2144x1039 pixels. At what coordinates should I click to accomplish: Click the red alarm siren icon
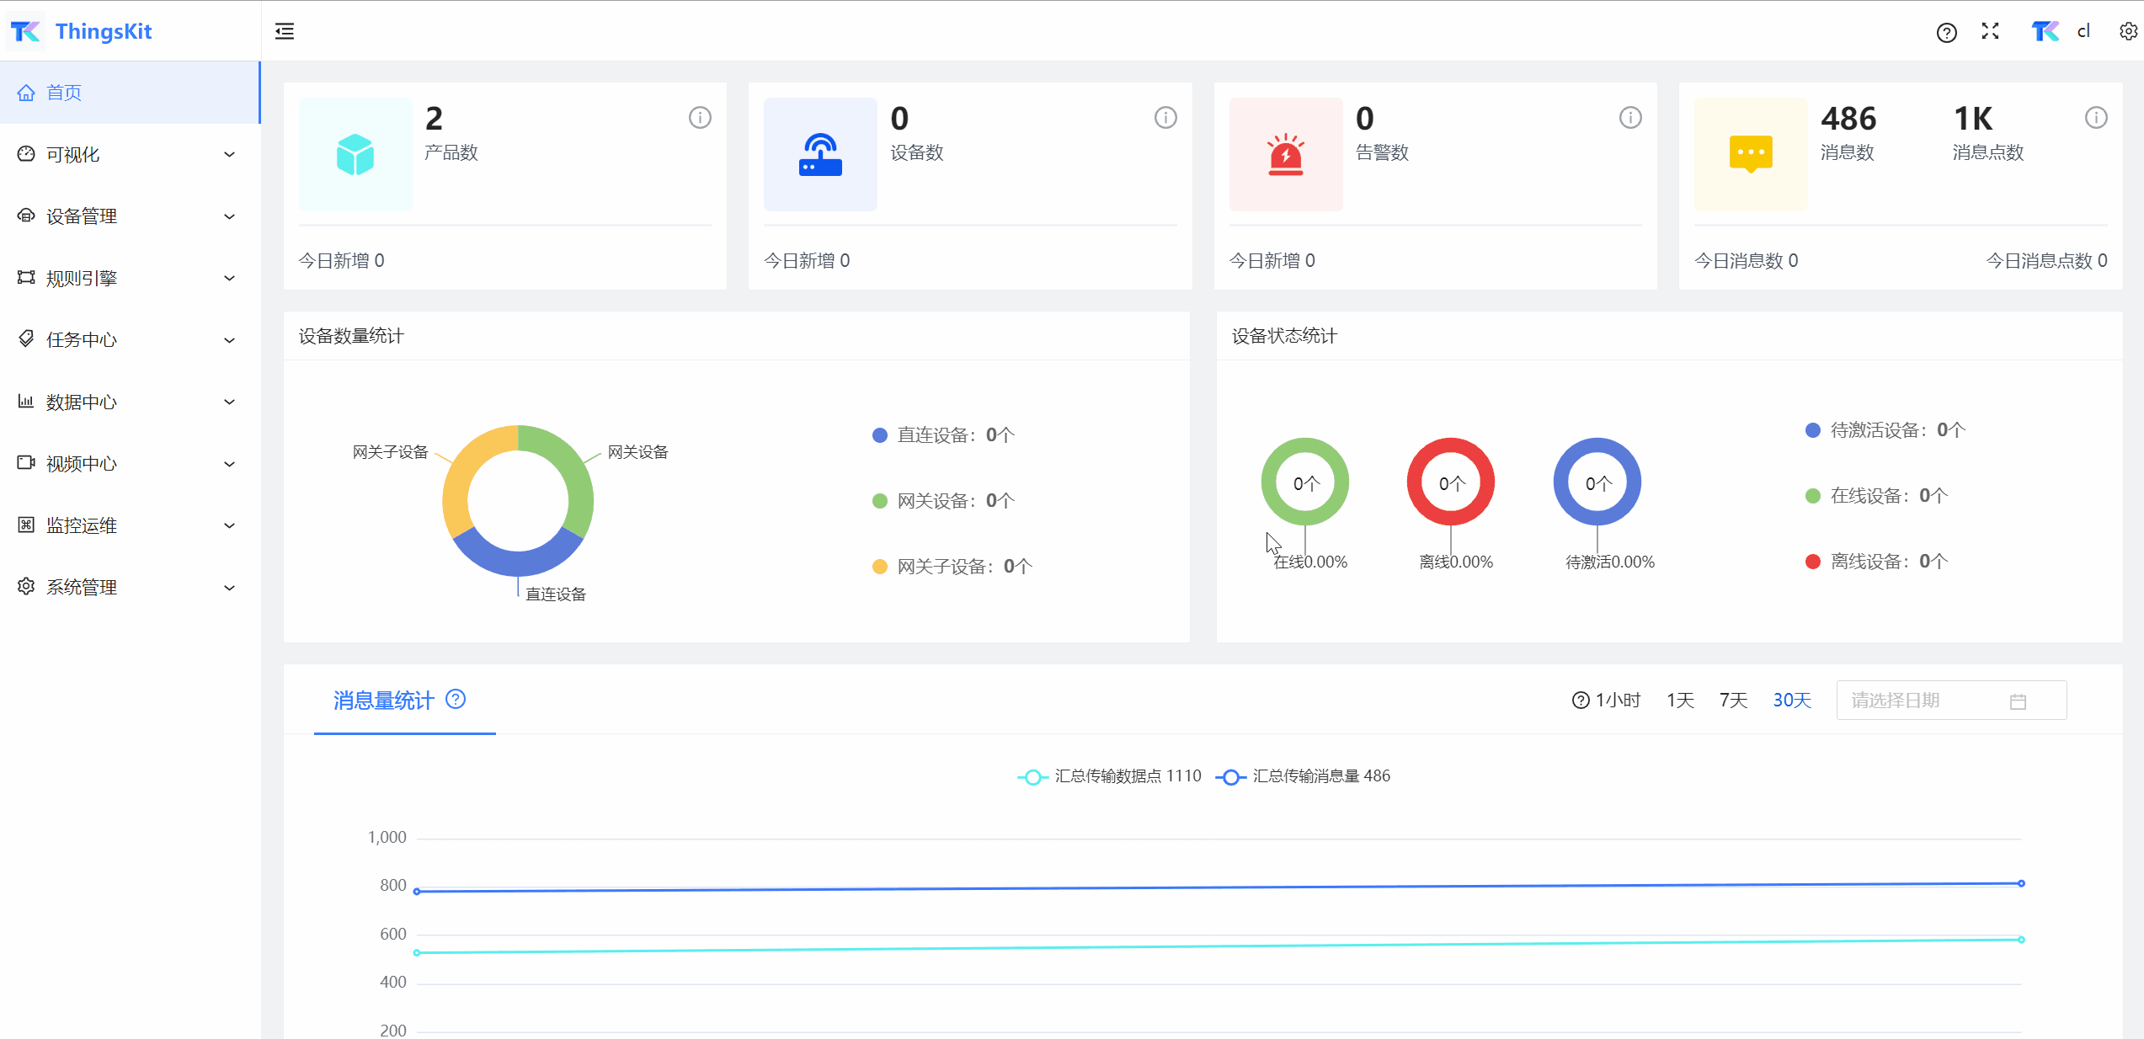(1286, 154)
